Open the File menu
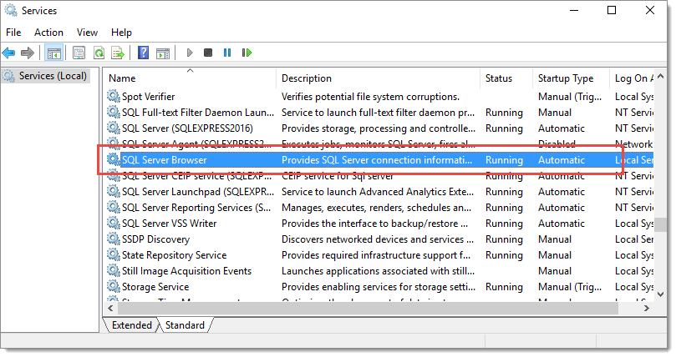 (x=13, y=33)
